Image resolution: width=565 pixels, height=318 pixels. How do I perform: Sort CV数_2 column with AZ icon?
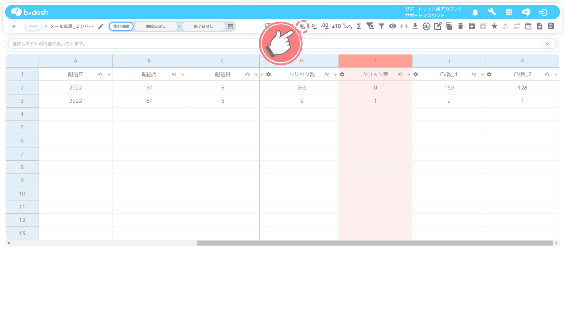coord(547,74)
